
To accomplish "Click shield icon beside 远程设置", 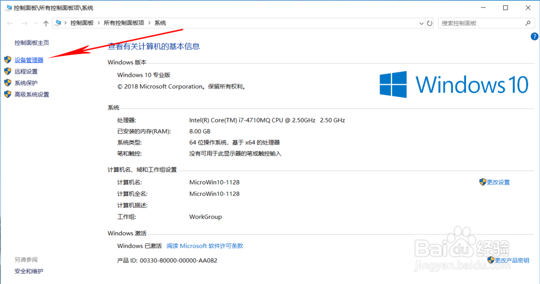I will [8, 71].
